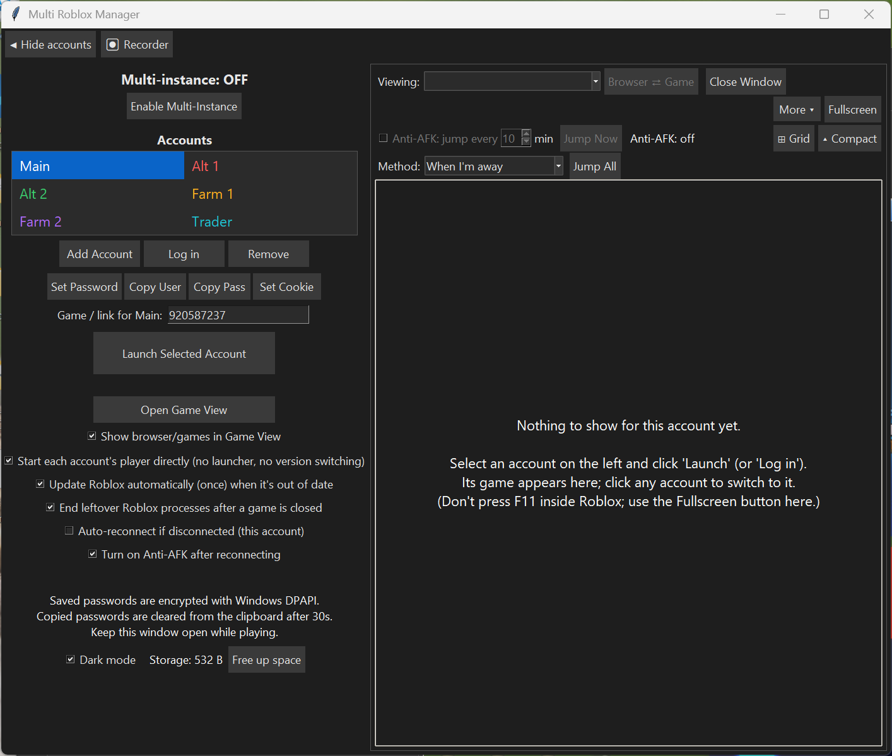The image size is (892, 756).
Task: Copy the account username
Action: (x=155, y=286)
